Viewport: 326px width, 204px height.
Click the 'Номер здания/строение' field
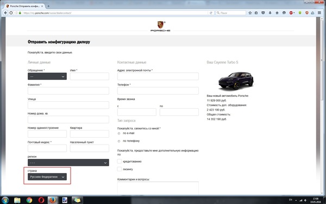tap(47, 134)
